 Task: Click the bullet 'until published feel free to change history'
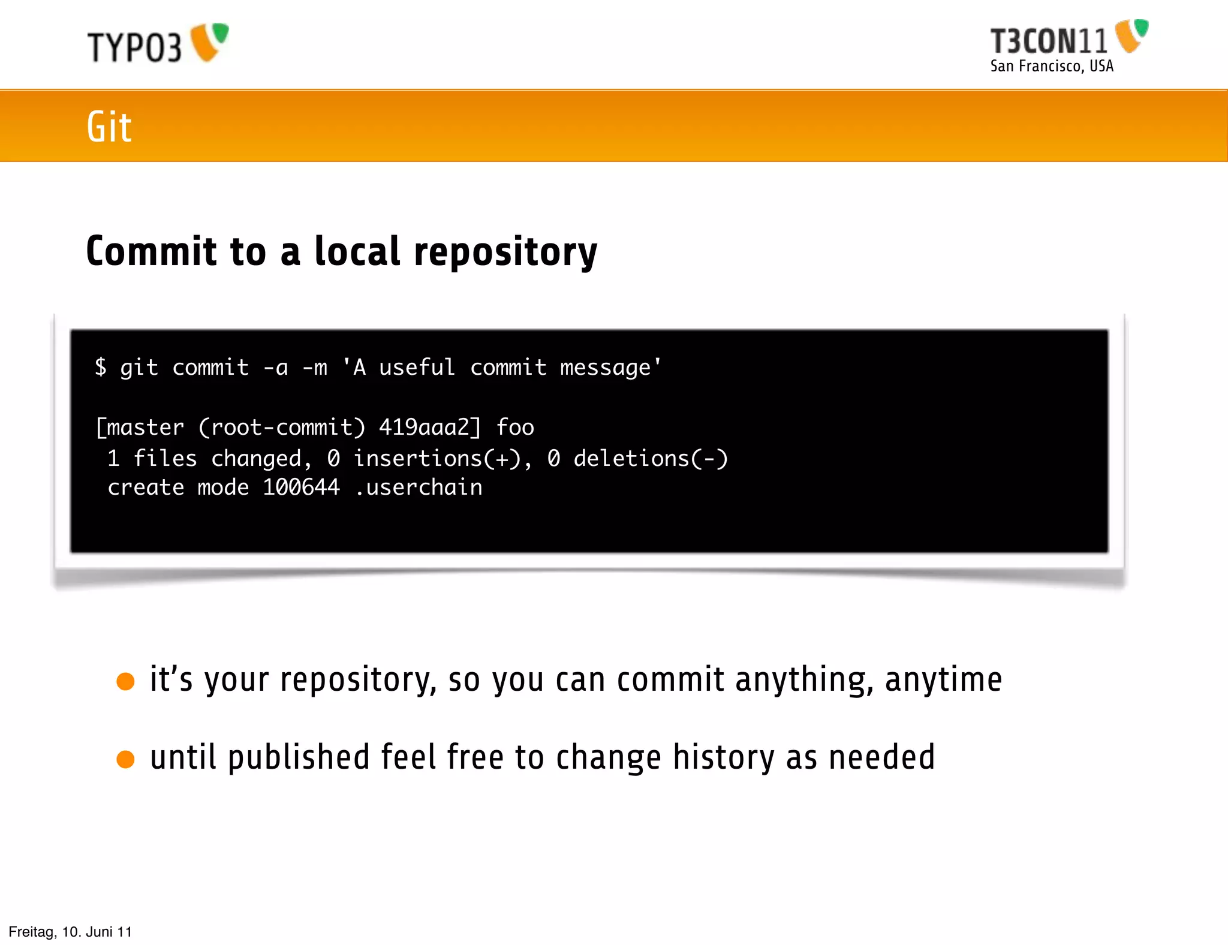point(542,757)
